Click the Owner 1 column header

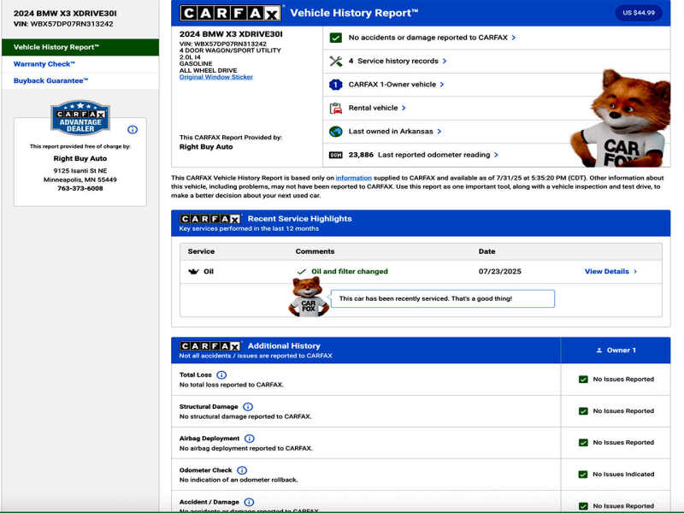[x=616, y=351]
